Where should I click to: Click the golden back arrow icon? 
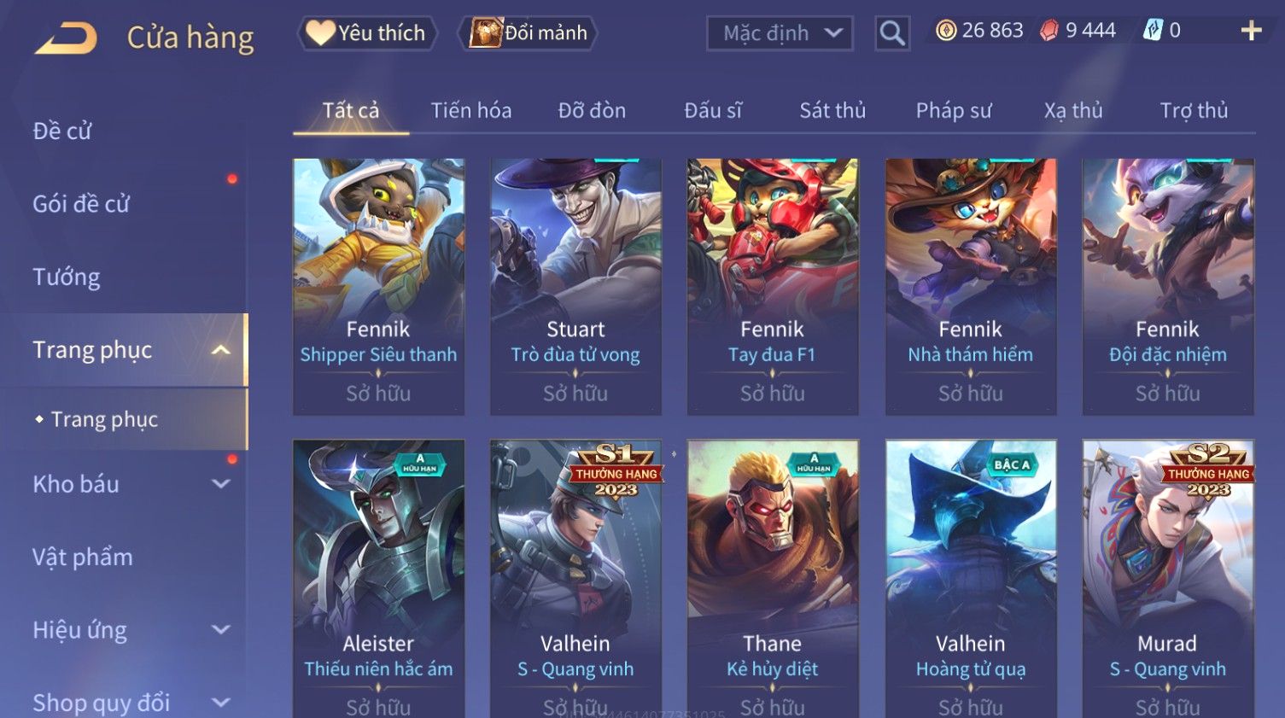[66, 38]
